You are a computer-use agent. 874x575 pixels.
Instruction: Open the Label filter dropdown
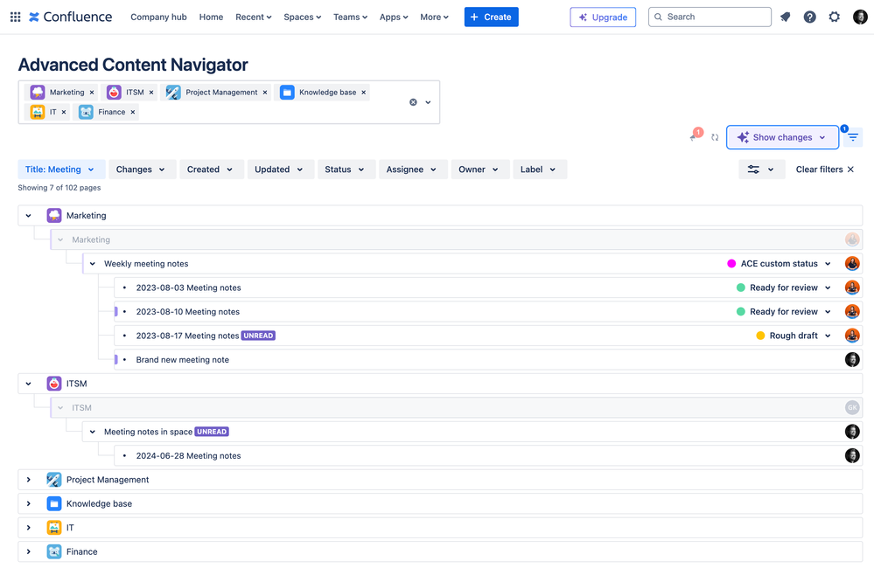540,170
